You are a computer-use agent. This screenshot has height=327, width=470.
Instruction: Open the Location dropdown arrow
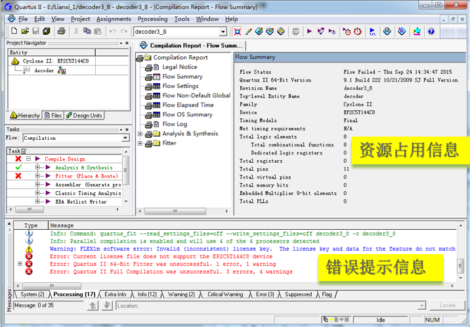click(421, 305)
